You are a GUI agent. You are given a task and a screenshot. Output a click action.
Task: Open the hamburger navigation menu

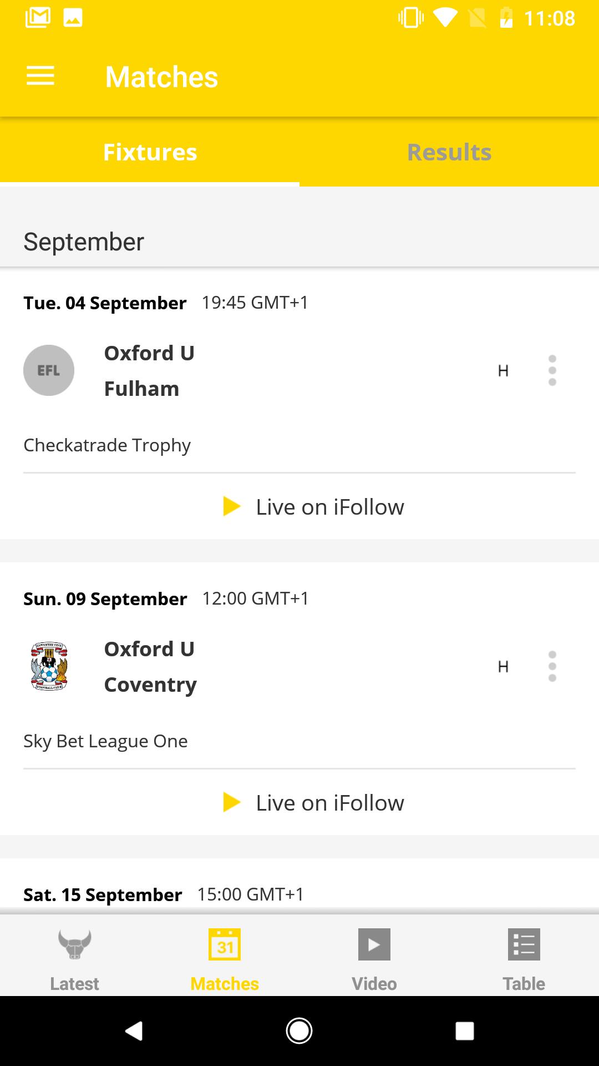40,76
